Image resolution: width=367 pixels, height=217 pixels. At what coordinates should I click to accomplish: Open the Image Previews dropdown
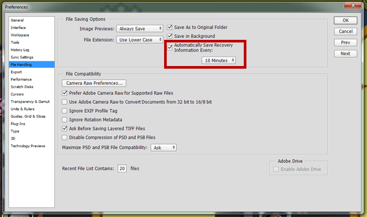[x=140, y=28]
